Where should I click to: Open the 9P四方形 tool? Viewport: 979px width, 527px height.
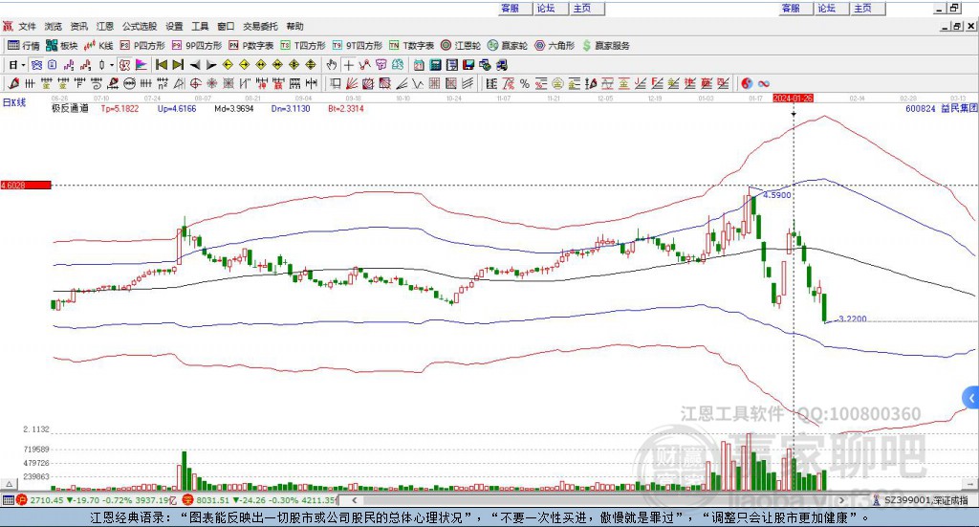(197, 46)
